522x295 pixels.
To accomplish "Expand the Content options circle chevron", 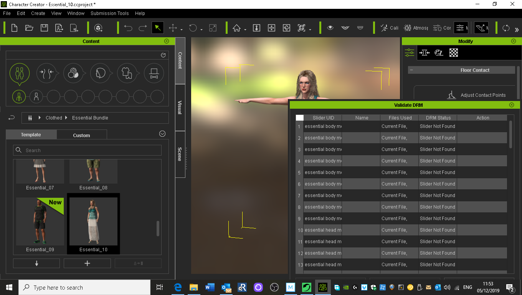I will click(x=162, y=134).
